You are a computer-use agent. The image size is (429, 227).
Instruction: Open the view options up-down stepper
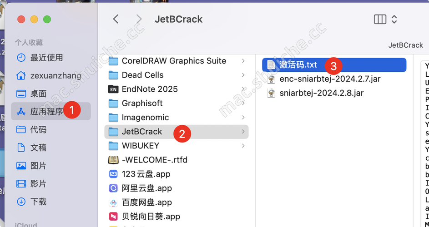point(394,19)
